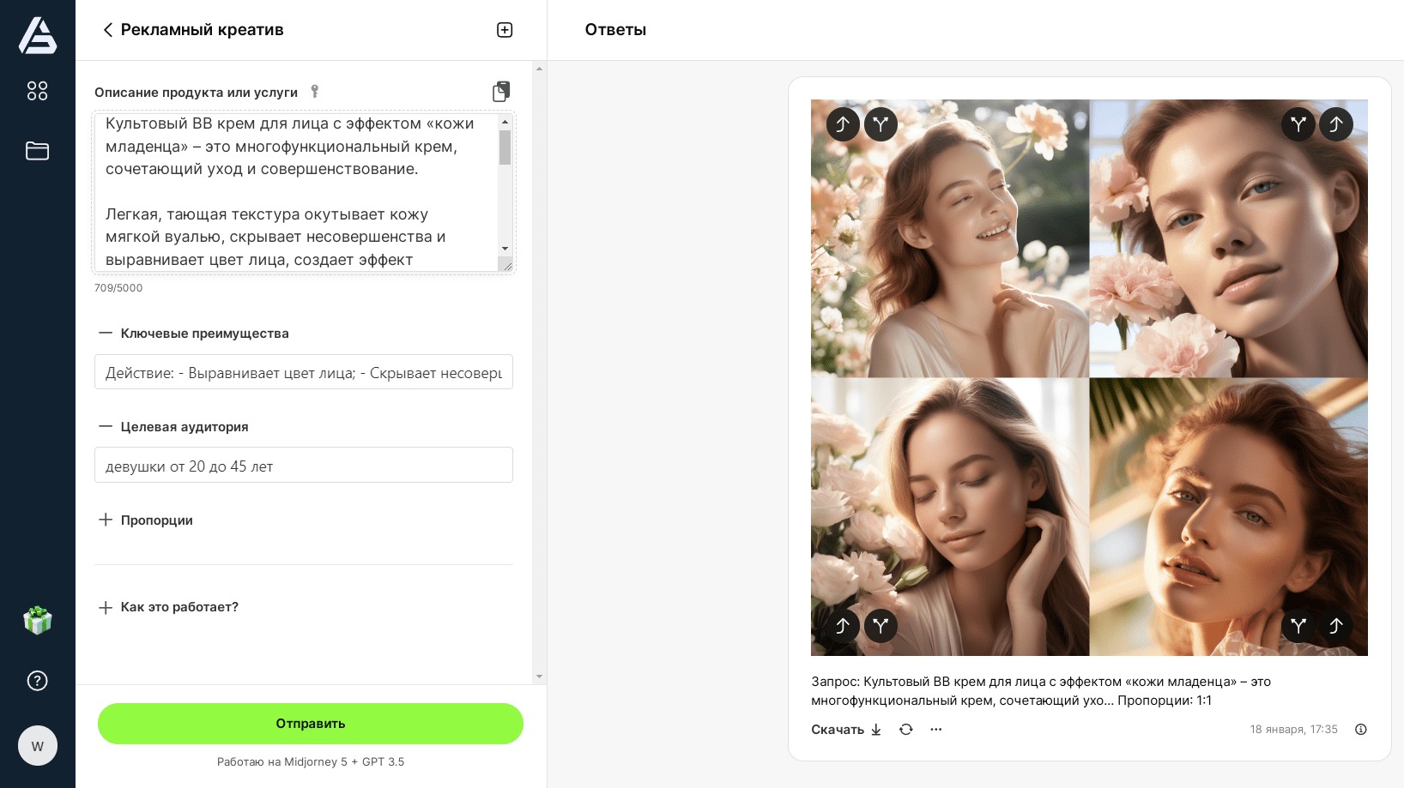Regenerate the answer with refresh icon
Viewport: 1404px width, 788px height.
906,730
